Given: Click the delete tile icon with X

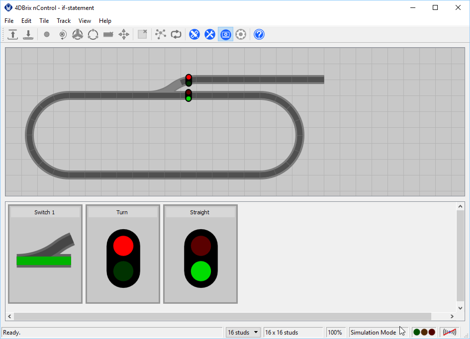Looking at the screenshot, I should click(142, 34).
